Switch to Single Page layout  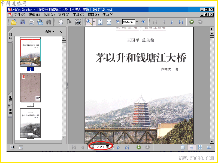(183, 147)
